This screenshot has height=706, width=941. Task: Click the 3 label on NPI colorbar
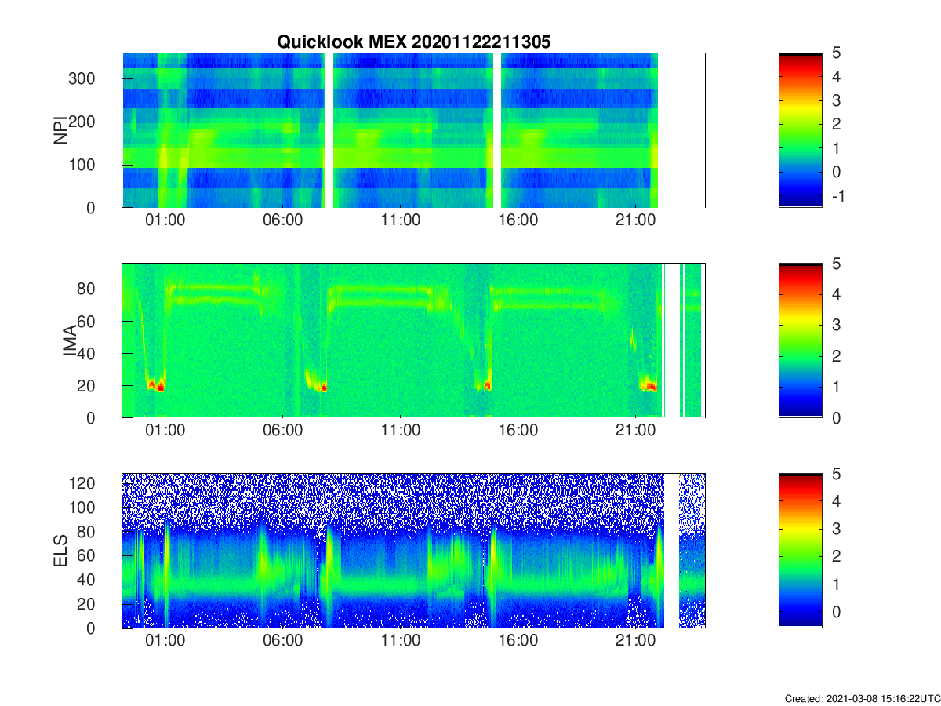(836, 100)
